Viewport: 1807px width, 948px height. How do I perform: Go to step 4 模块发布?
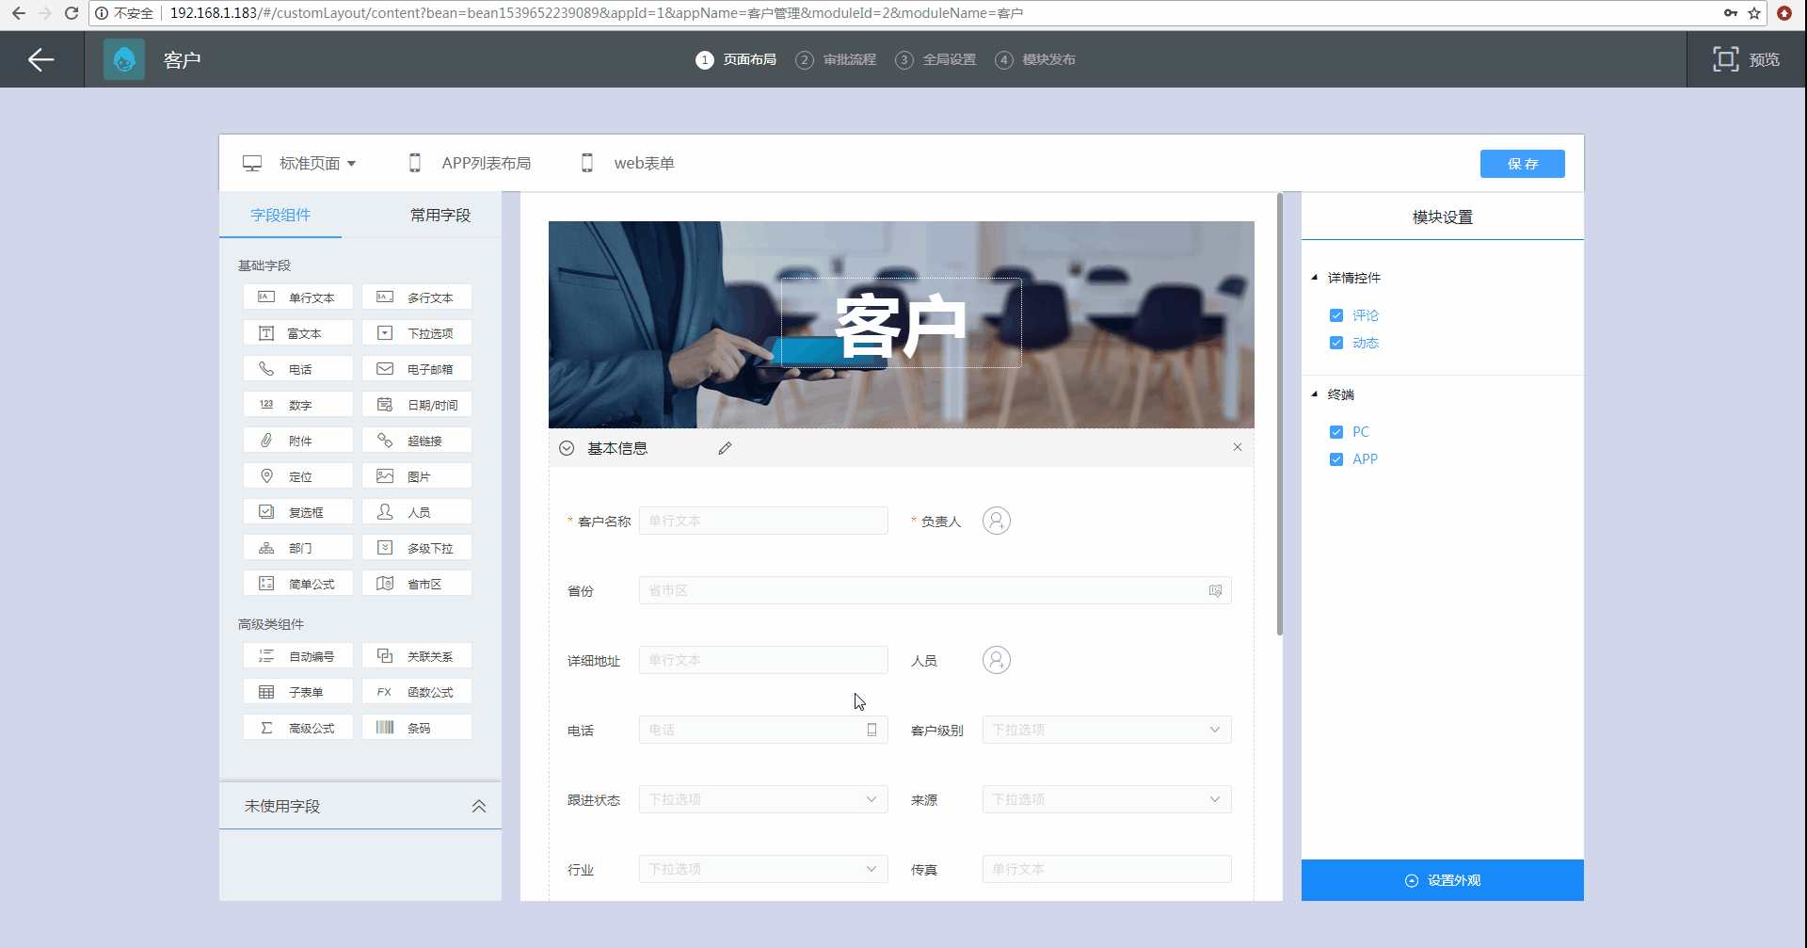[x=1035, y=59]
